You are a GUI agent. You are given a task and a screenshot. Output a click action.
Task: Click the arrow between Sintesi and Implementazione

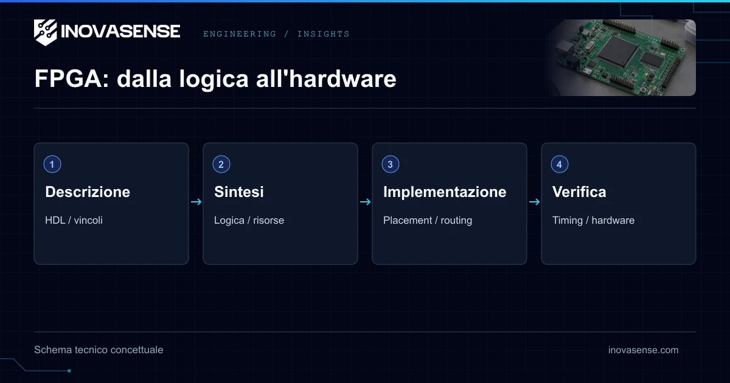365,202
